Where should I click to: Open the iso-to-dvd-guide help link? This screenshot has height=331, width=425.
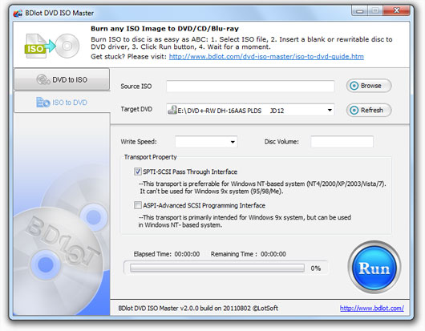pyautogui.click(x=266, y=57)
